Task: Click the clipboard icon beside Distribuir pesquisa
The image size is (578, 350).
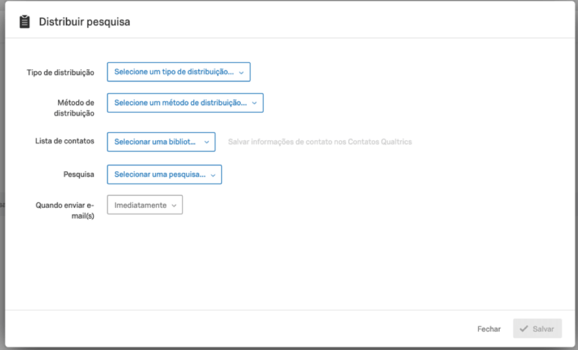Action: click(x=24, y=23)
